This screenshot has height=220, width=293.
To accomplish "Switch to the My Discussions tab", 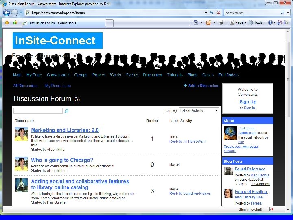I will (x=58, y=86).
